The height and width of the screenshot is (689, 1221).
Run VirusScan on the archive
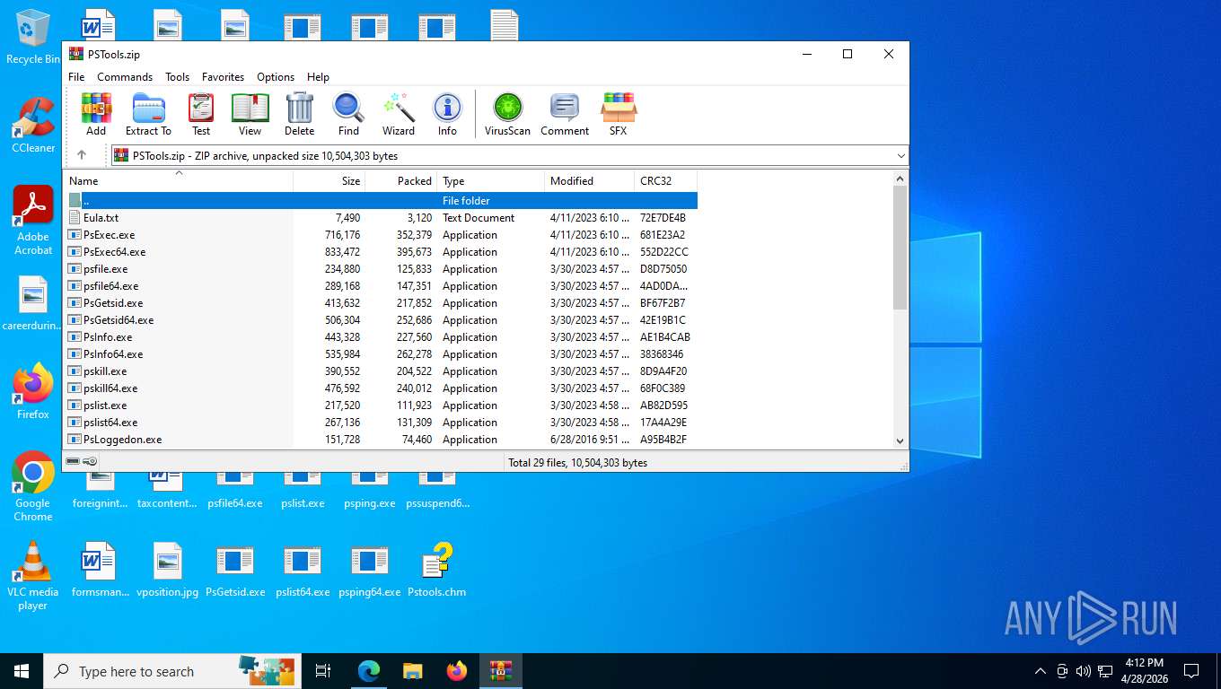click(x=507, y=114)
